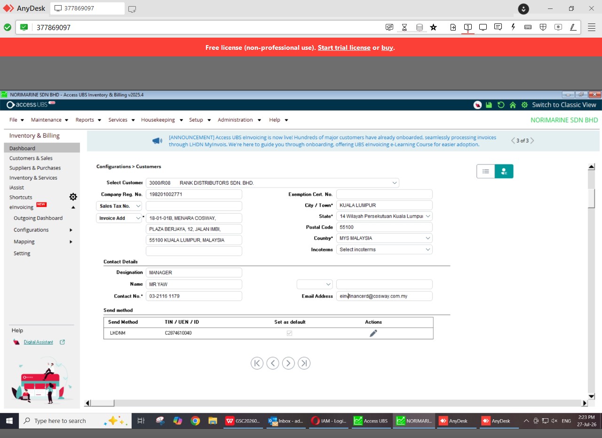The height and width of the screenshot is (438, 602).
Task: Open Outgoing Dashboard in sidebar
Action: point(38,218)
